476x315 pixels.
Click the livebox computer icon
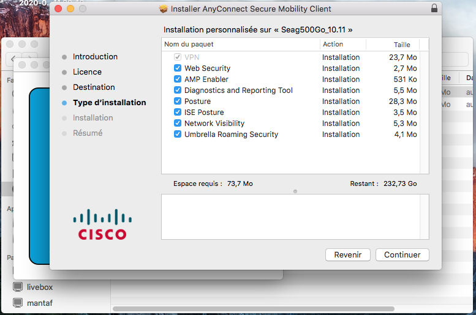[18, 287]
